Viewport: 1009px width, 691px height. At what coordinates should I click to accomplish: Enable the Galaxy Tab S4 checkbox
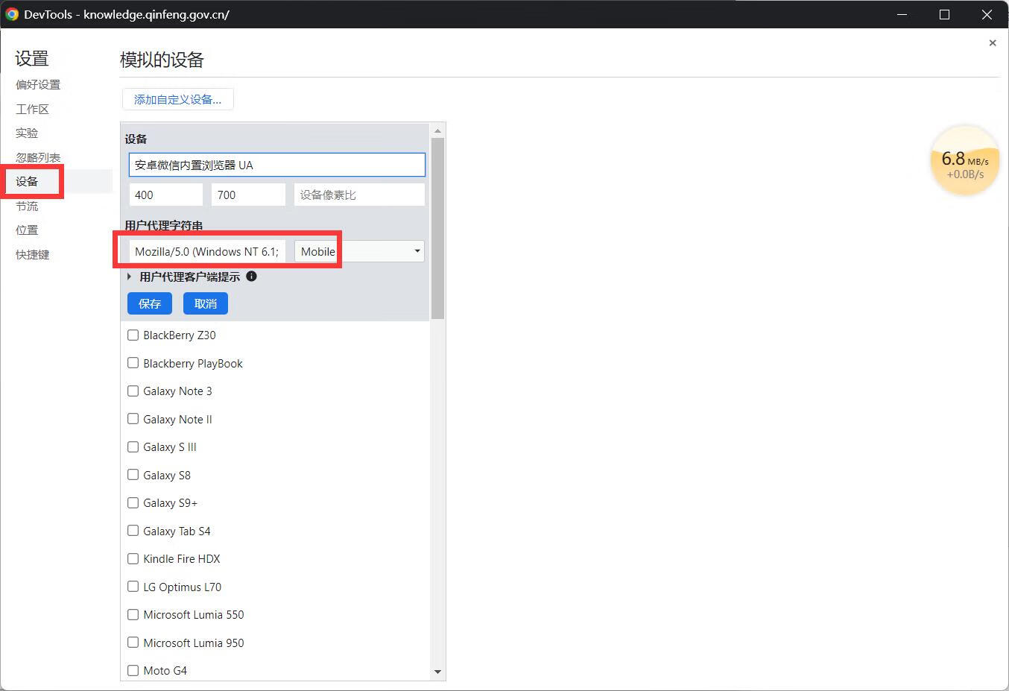point(133,531)
